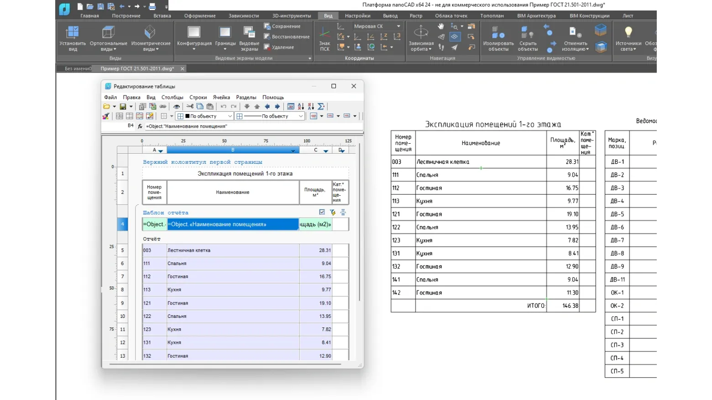The width and height of the screenshot is (712, 400).
Task: Click the Установить вид icon
Action: click(x=73, y=38)
